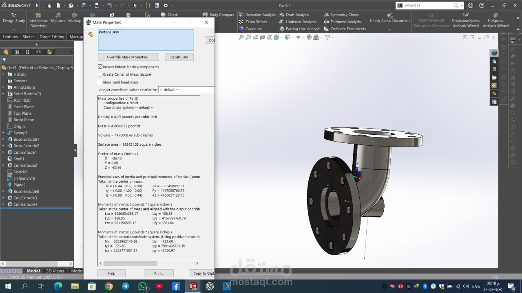522x293 pixels.
Task: Expand the Solid Bodies(2) folder
Action: pyautogui.click(x=4, y=94)
